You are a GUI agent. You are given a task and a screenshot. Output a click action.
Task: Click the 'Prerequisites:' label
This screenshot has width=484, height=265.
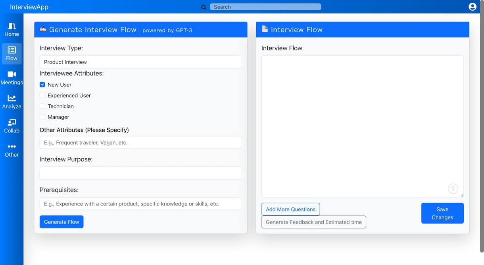point(59,190)
